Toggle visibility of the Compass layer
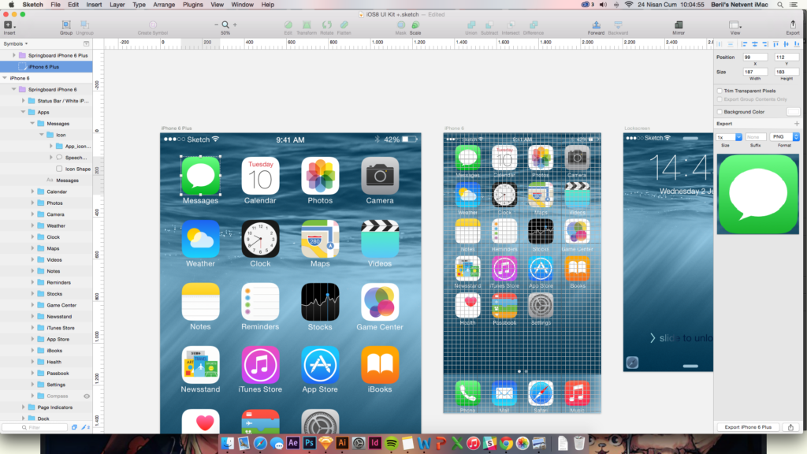The image size is (807, 454). 87,396
